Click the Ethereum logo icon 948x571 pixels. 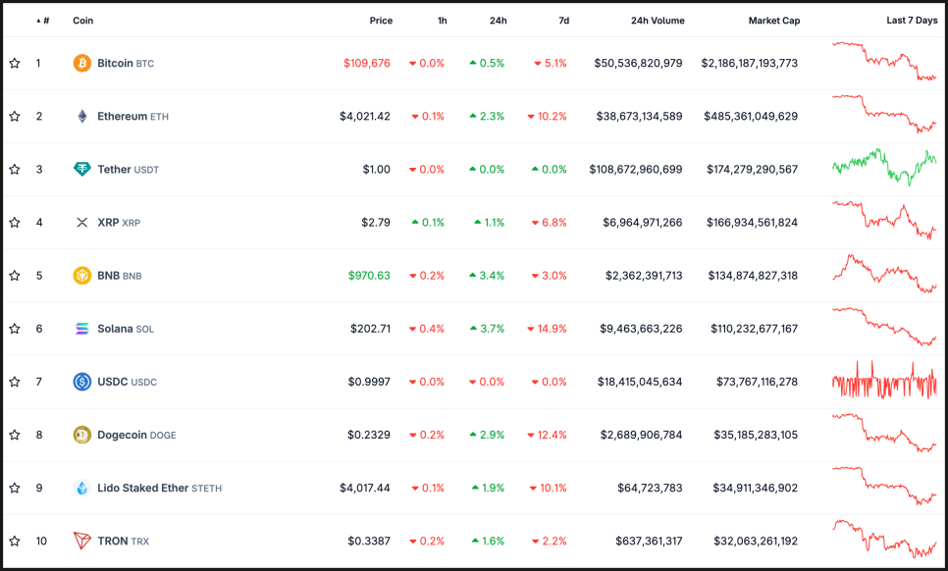click(x=82, y=116)
